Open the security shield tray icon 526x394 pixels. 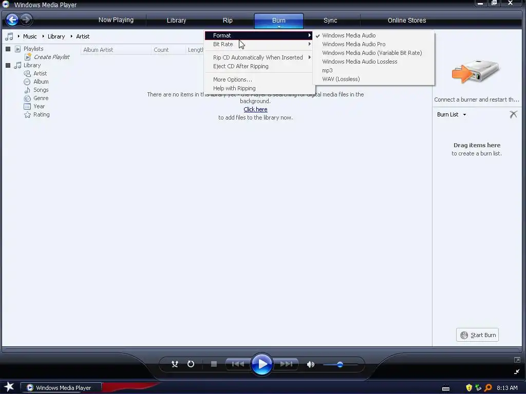pyautogui.click(x=469, y=388)
